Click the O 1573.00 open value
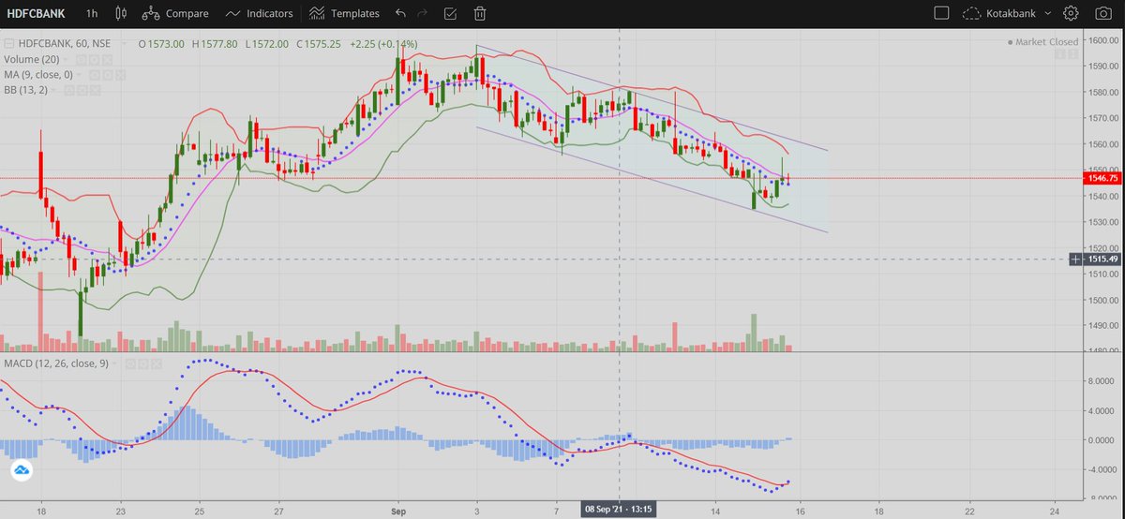Image resolution: width=1125 pixels, height=519 pixels. pos(161,44)
